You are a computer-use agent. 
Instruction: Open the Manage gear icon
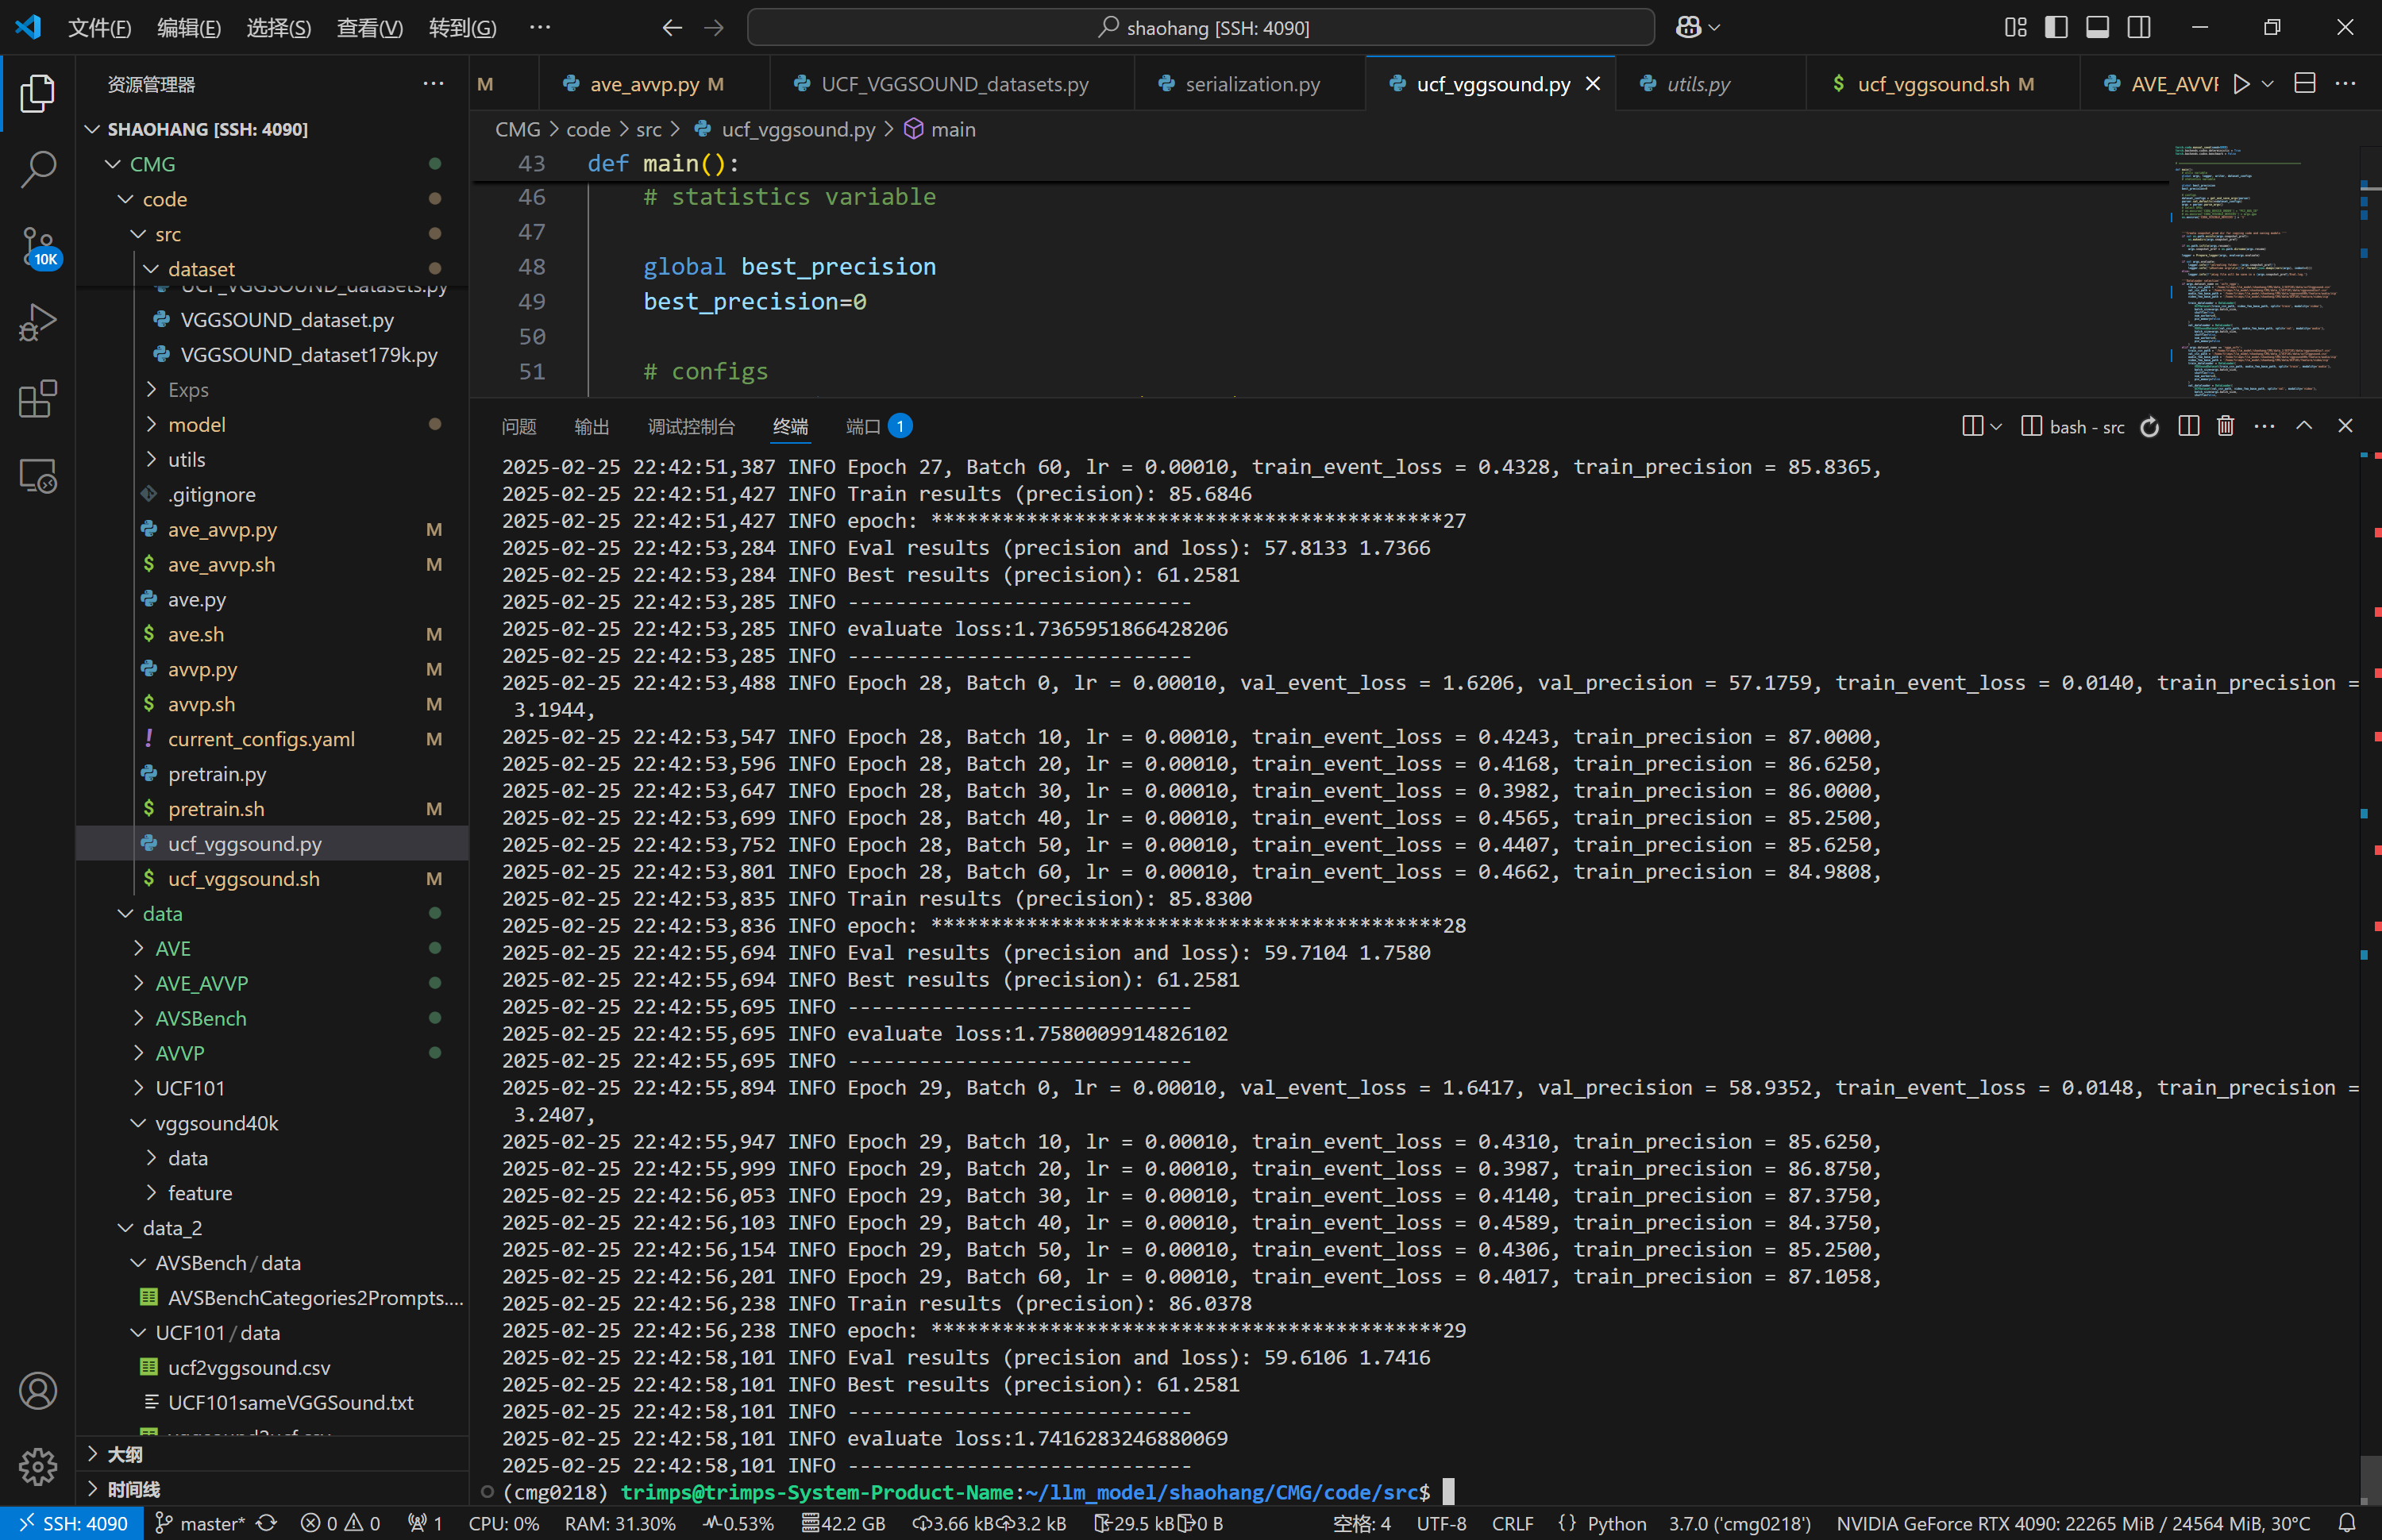coord(38,1466)
